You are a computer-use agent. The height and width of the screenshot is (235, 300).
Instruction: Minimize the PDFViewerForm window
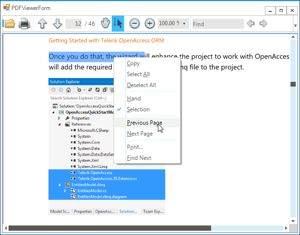coord(270,10)
